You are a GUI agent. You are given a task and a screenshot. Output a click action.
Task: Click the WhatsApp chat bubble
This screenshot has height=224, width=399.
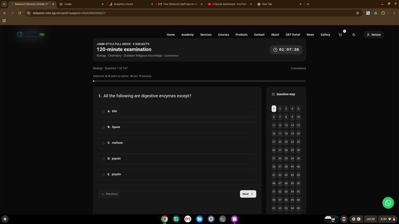(x=388, y=203)
